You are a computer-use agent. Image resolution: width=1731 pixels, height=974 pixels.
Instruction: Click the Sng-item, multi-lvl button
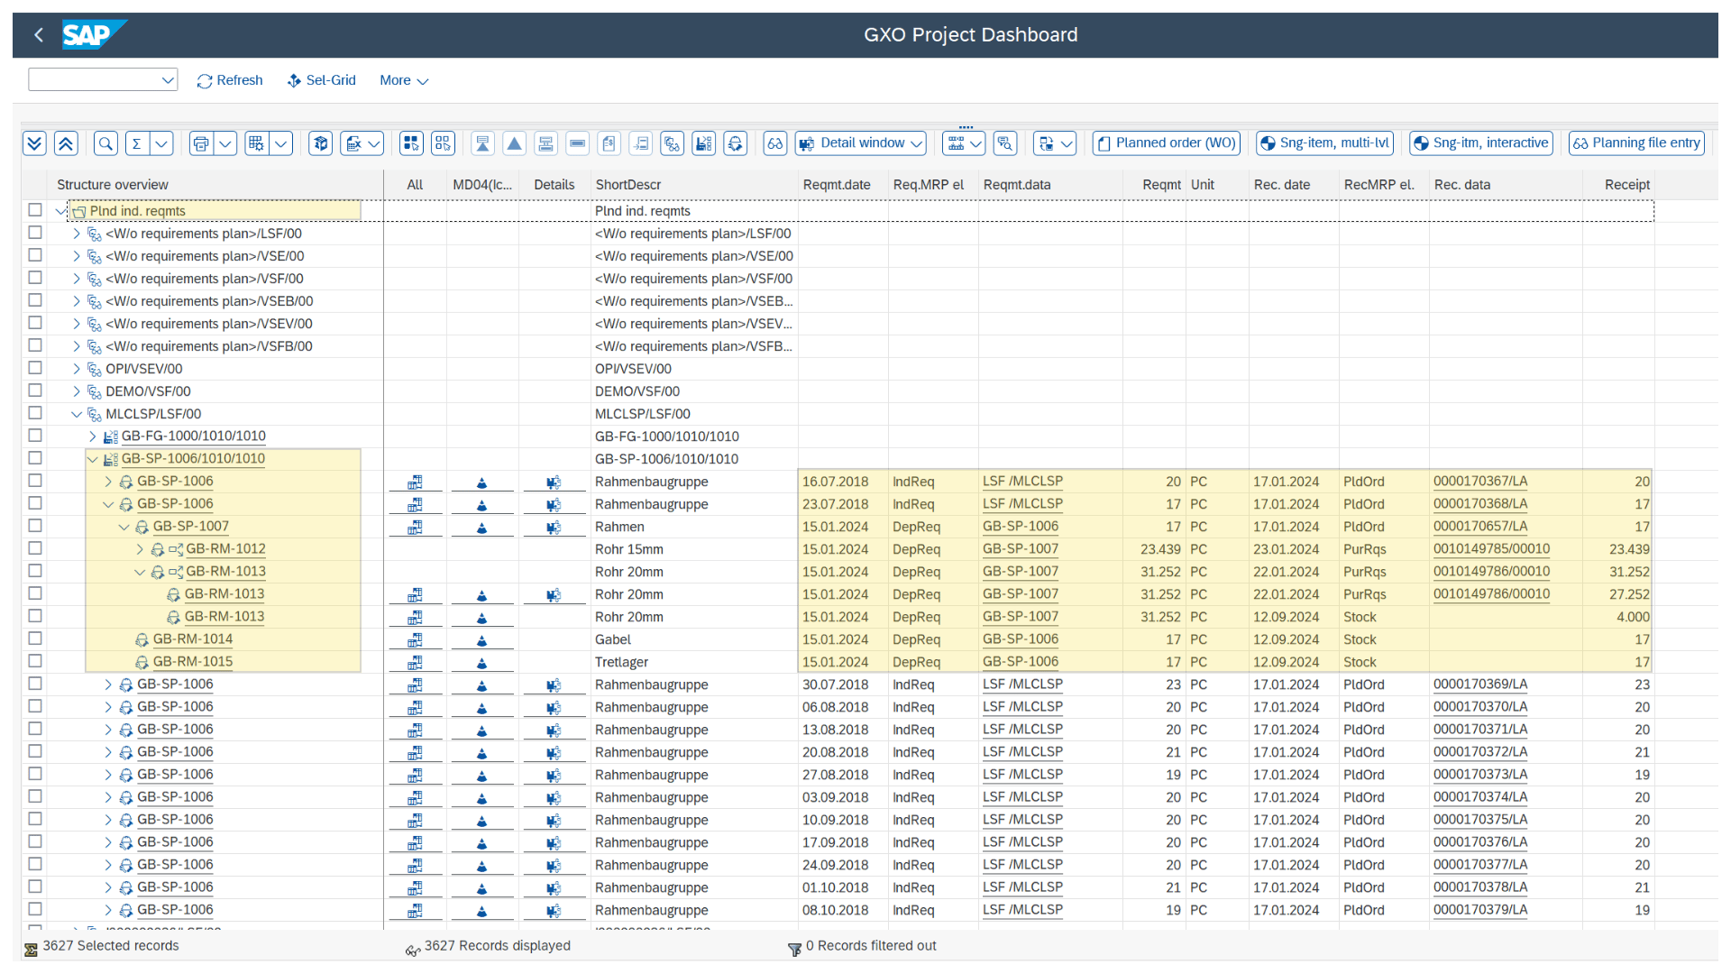(x=1324, y=142)
